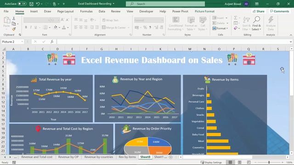Click the Fill Color bucket
The width and height of the screenshot is (294, 165).
point(56,27)
